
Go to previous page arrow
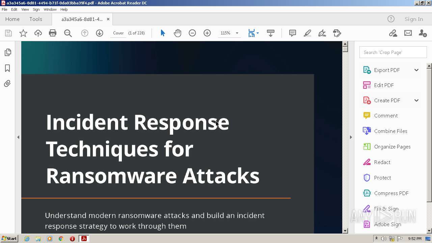coord(85,33)
